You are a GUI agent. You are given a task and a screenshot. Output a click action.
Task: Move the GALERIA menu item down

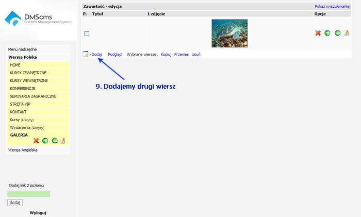click(55, 141)
